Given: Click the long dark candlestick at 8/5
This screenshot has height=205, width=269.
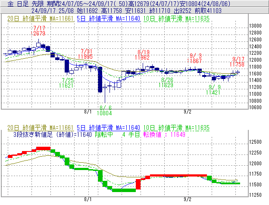Looking at the screenshot, I should click(100, 80).
